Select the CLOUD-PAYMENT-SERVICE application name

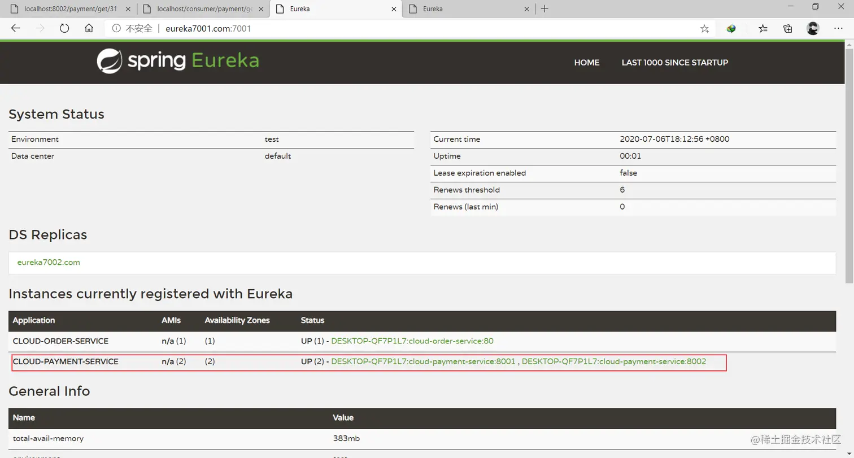(x=66, y=361)
